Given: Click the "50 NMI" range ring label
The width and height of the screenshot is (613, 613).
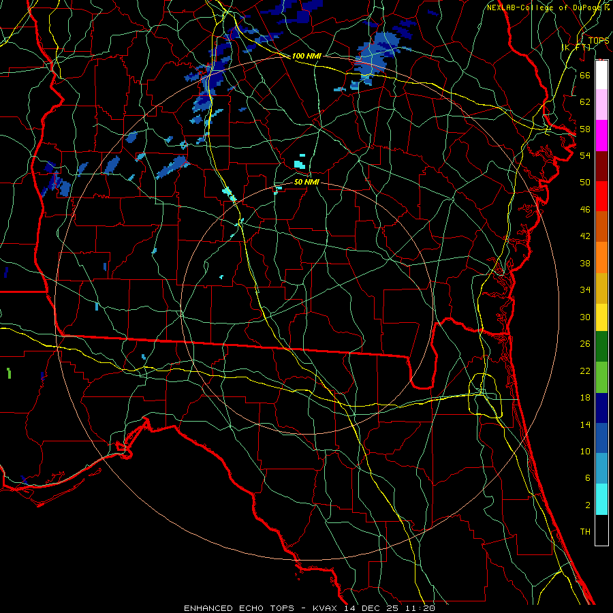Looking at the screenshot, I should [306, 182].
